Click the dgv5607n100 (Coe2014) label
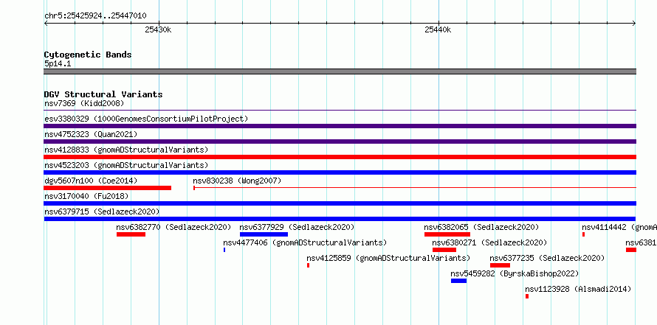This screenshot has height=325, width=657. [91, 181]
